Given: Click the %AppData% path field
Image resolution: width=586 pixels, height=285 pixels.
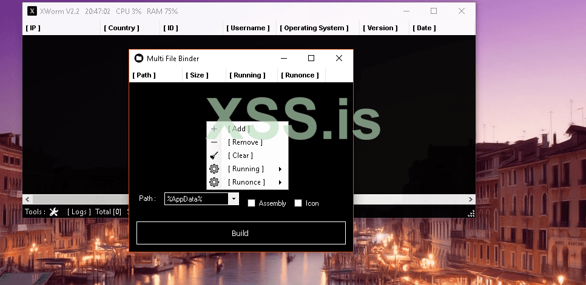Looking at the screenshot, I should pyautogui.click(x=197, y=198).
